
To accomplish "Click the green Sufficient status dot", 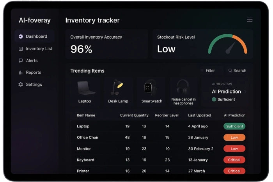I will 214,99.
